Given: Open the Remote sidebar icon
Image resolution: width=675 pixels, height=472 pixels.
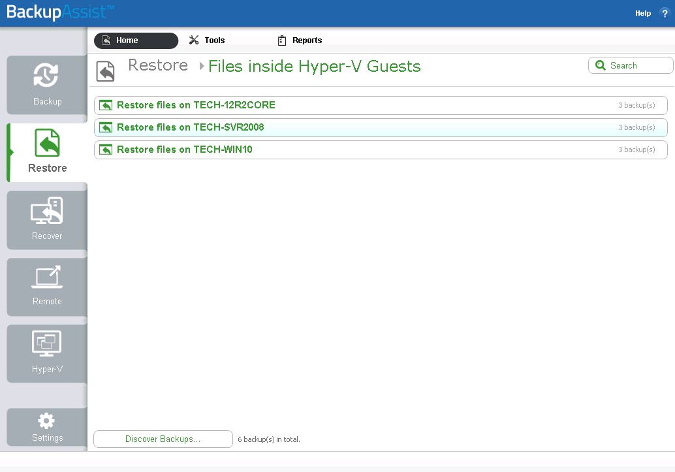Looking at the screenshot, I should pos(47,277).
